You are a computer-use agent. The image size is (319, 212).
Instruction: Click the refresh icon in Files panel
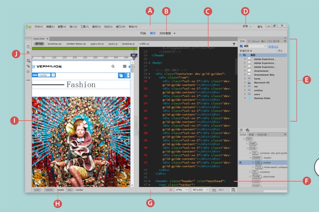tap(241, 130)
